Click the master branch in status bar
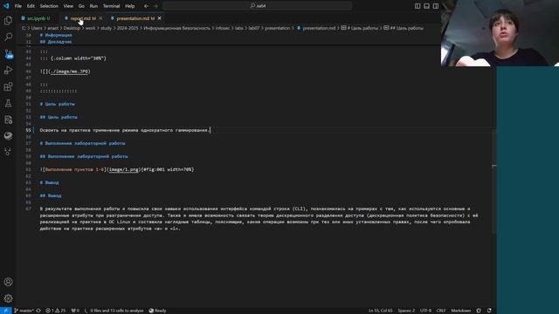559x314 pixels. point(24,311)
